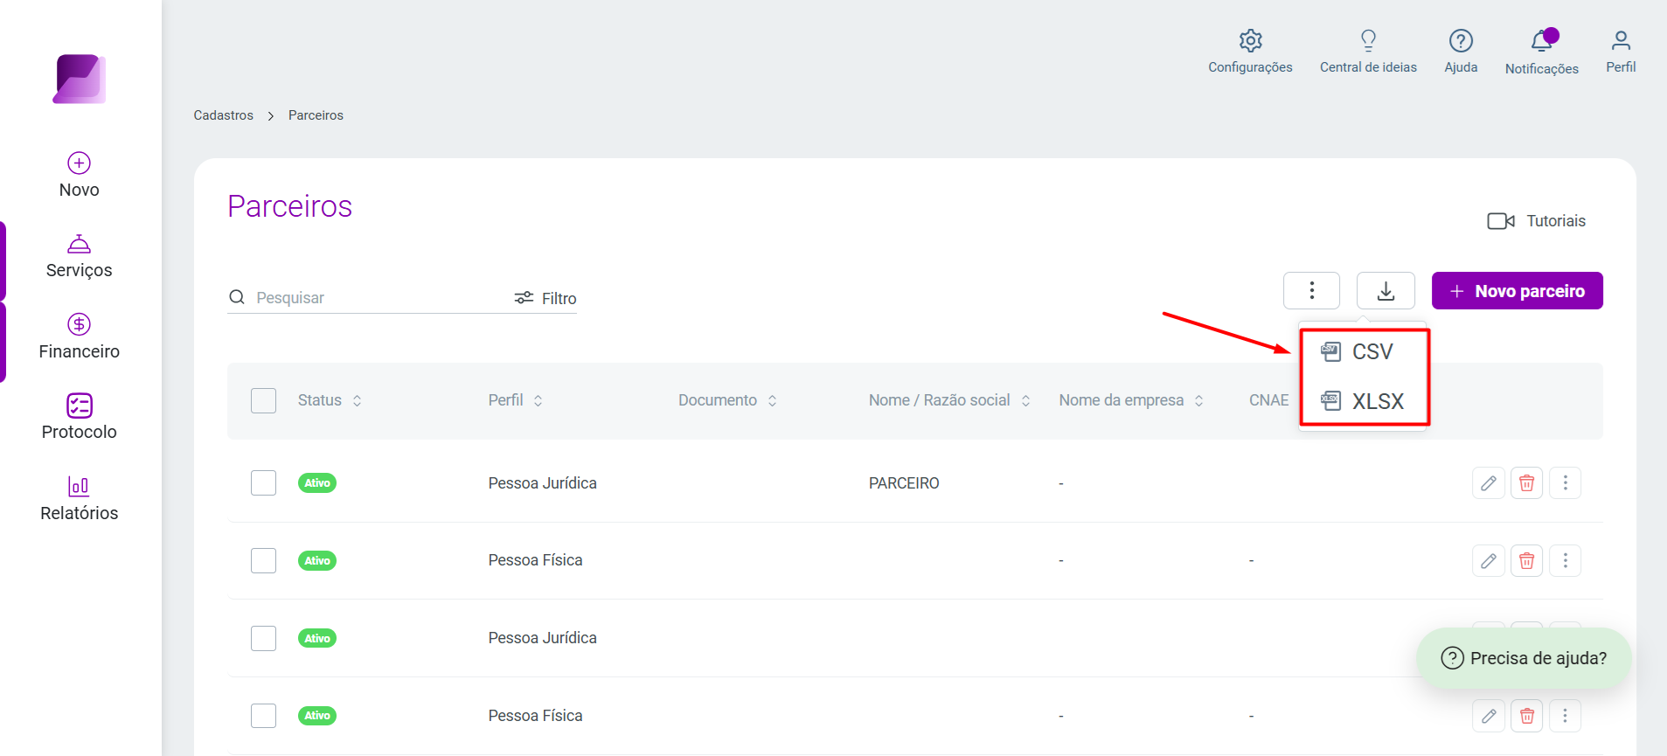Select the PARCEIRO row checkbox
Image resolution: width=1667 pixels, height=756 pixels.
click(x=263, y=482)
